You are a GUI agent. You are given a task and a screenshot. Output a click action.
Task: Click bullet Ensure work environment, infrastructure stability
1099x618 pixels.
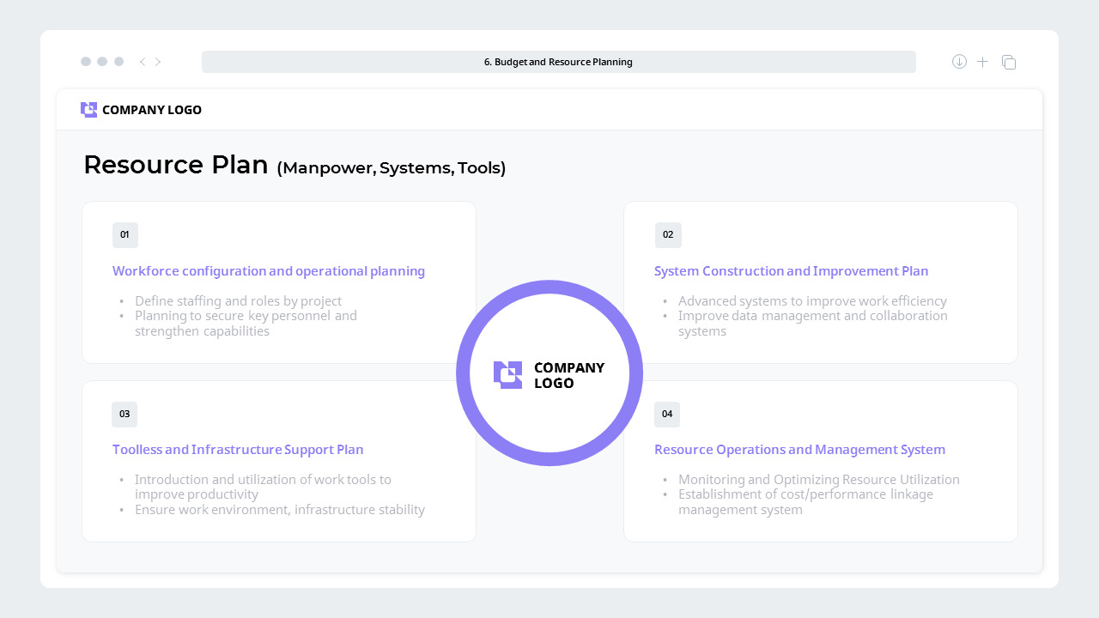[280, 510]
